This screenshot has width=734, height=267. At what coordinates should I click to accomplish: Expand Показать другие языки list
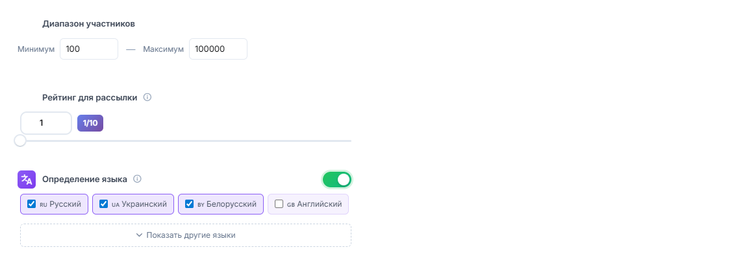click(186, 235)
